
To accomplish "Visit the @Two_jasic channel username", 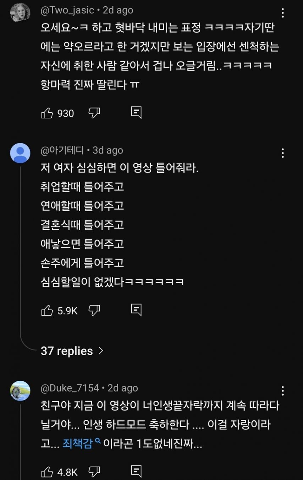I will pos(67,10).
